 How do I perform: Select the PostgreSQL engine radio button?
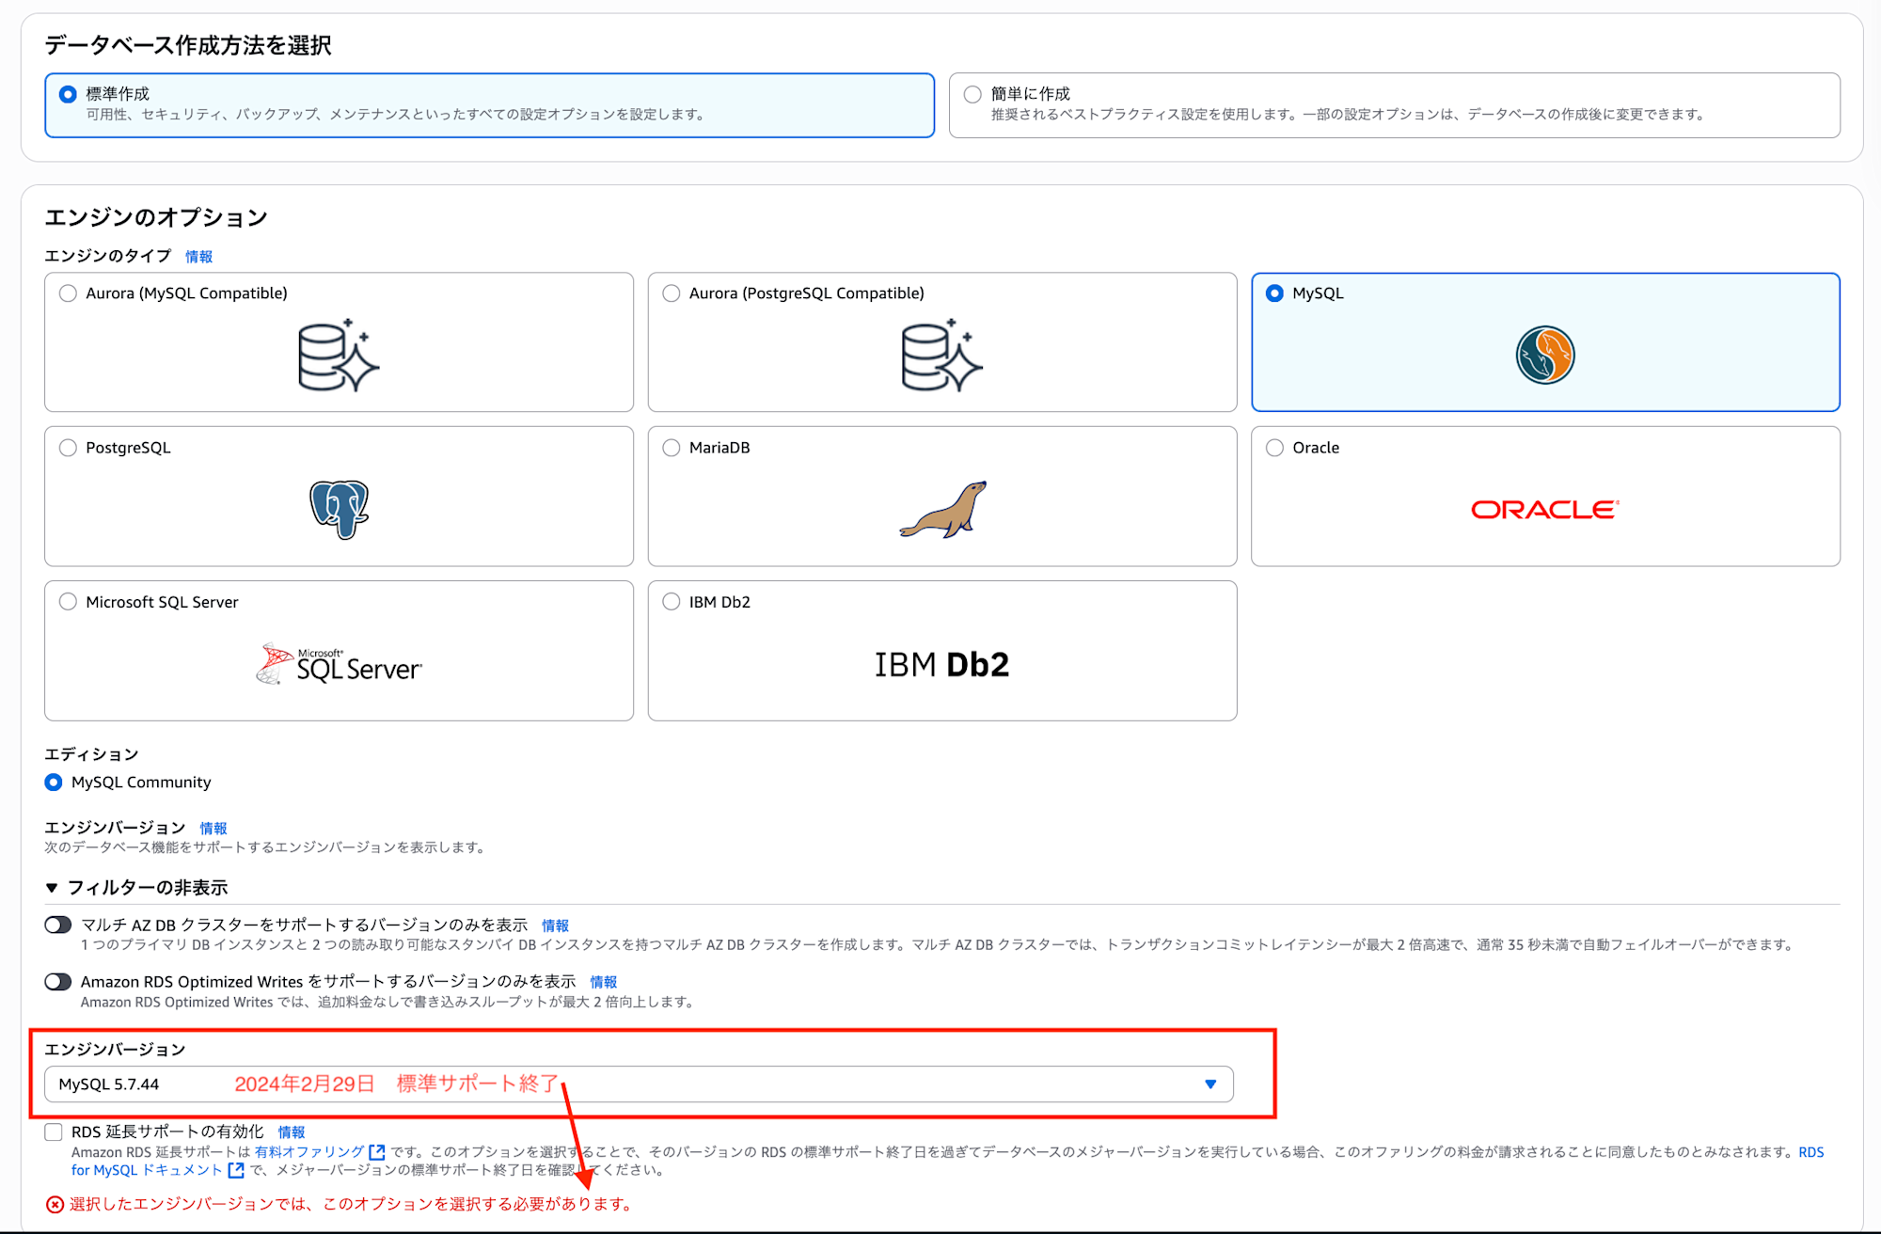68,448
